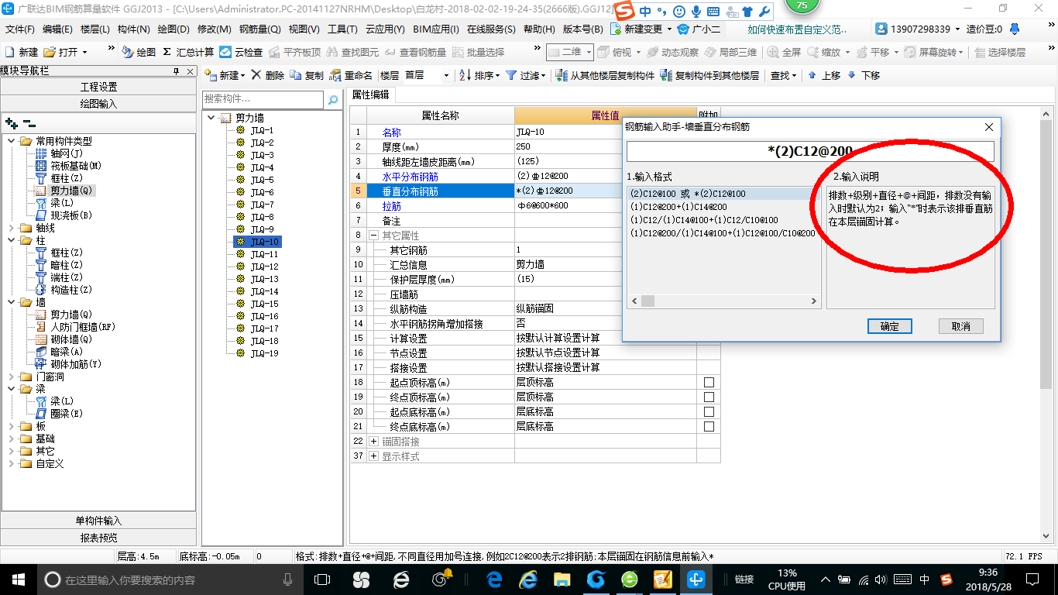Click 重命名 rename component
The height and width of the screenshot is (595, 1058).
351,75
